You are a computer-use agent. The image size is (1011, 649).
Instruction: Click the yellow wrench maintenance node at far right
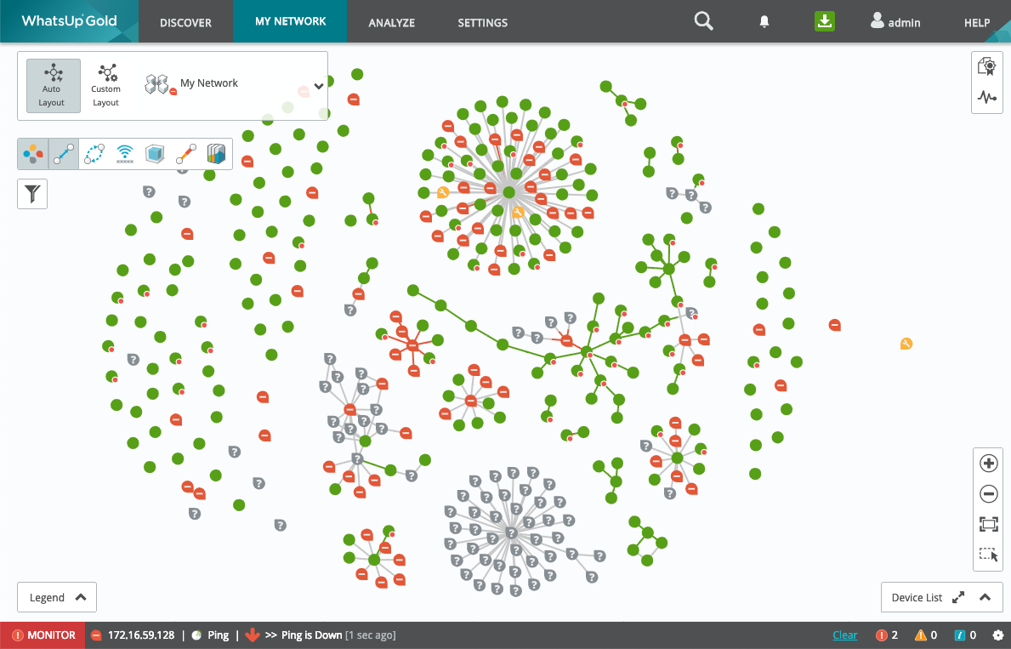(906, 344)
